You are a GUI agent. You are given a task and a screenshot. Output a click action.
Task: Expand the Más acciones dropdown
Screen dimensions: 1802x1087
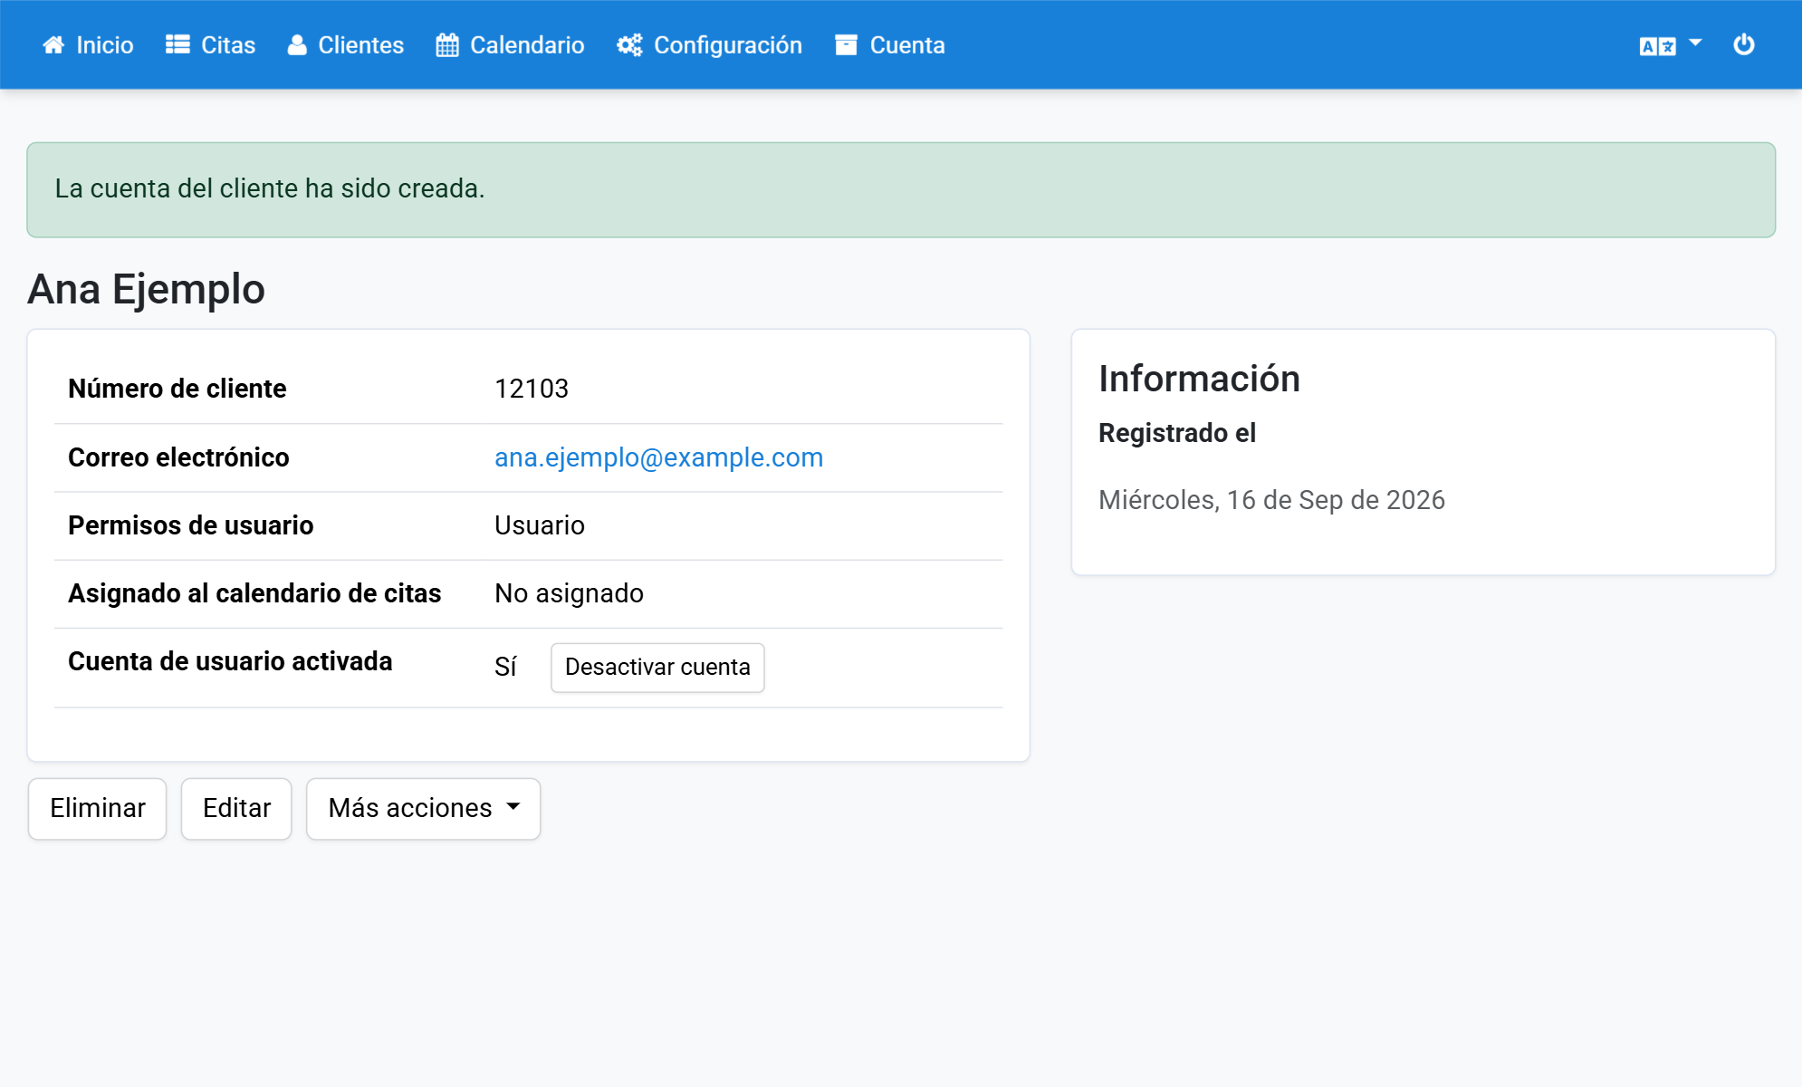click(423, 808)
